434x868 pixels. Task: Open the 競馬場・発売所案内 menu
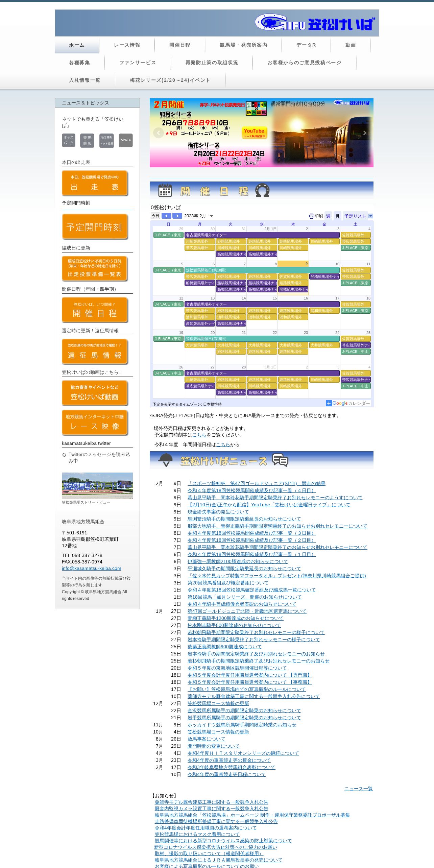[243, 45]
